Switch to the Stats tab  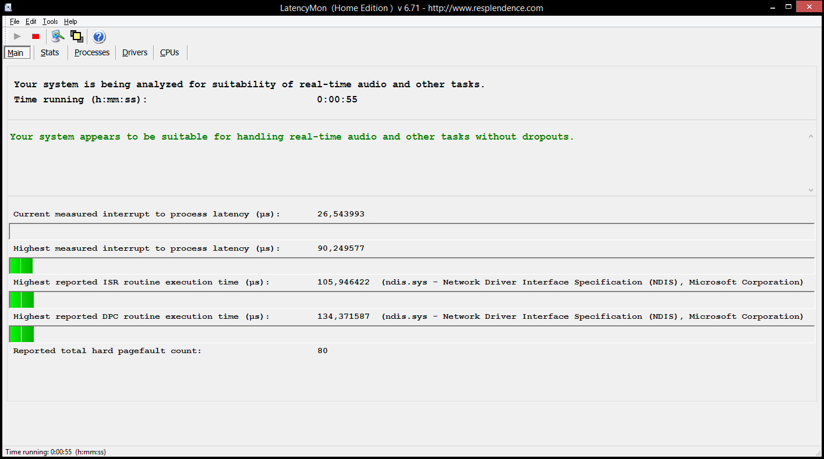tap(50, 52)
